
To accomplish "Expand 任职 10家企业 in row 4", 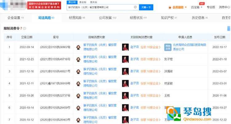I will click(x=150, y=84).
